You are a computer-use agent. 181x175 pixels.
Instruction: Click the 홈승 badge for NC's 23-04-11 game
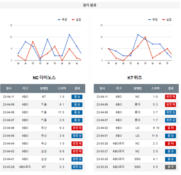click(x=77, y=97)
